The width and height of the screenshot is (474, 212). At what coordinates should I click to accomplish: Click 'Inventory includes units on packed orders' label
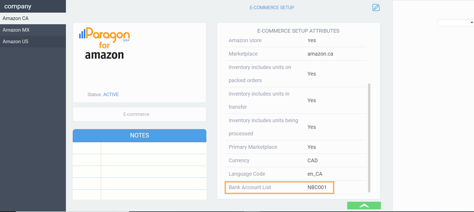pyautogui.click(x=260, y=74)
